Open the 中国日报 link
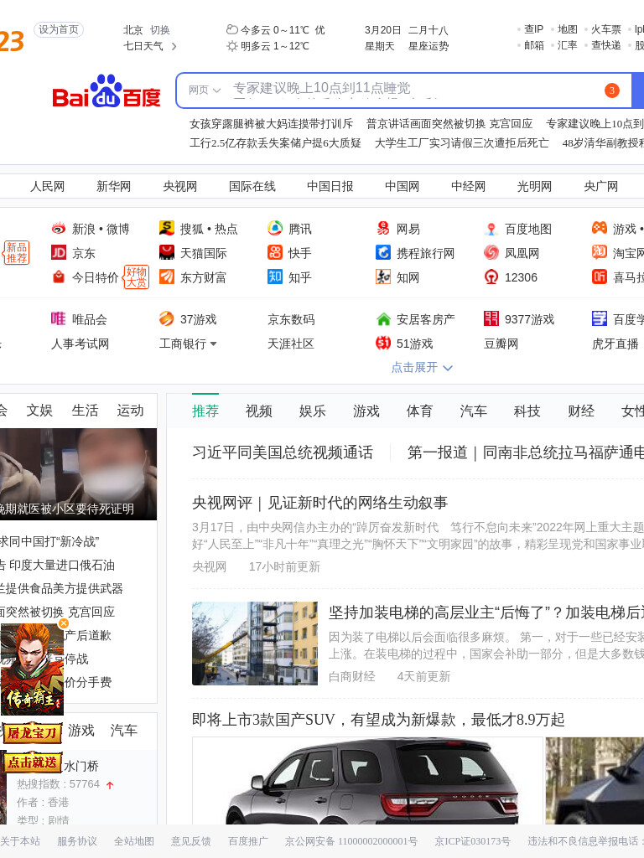Image resolution: width=644 pixels, height=858 pixels. [x=330, y=187]
